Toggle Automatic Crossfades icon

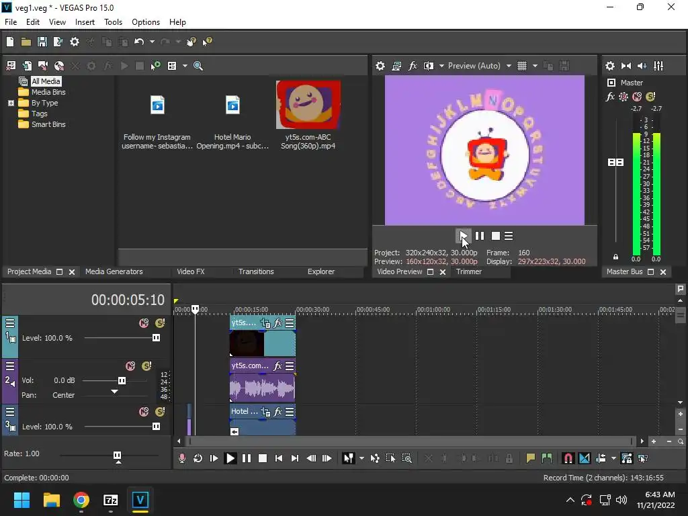[585, 458]
